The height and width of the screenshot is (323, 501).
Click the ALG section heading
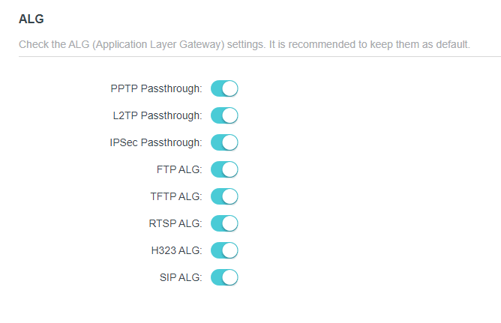[30, 18]
